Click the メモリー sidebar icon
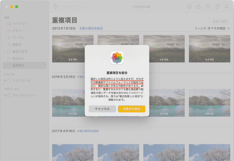The width and height of the screenshot is (234, 161). point(9,31)
